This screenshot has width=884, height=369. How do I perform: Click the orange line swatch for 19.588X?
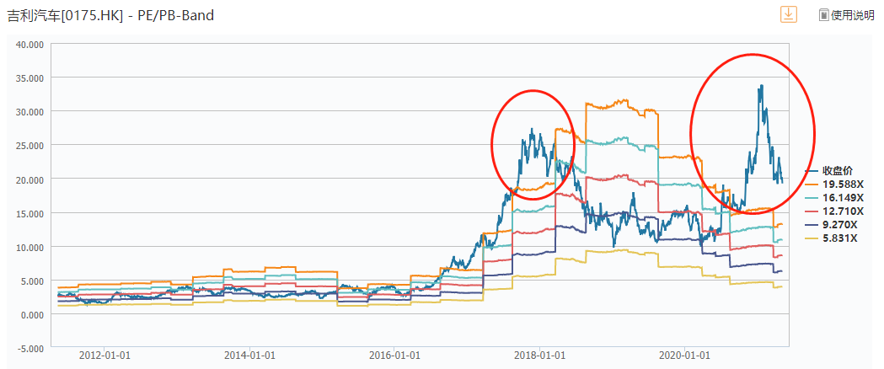812,184
